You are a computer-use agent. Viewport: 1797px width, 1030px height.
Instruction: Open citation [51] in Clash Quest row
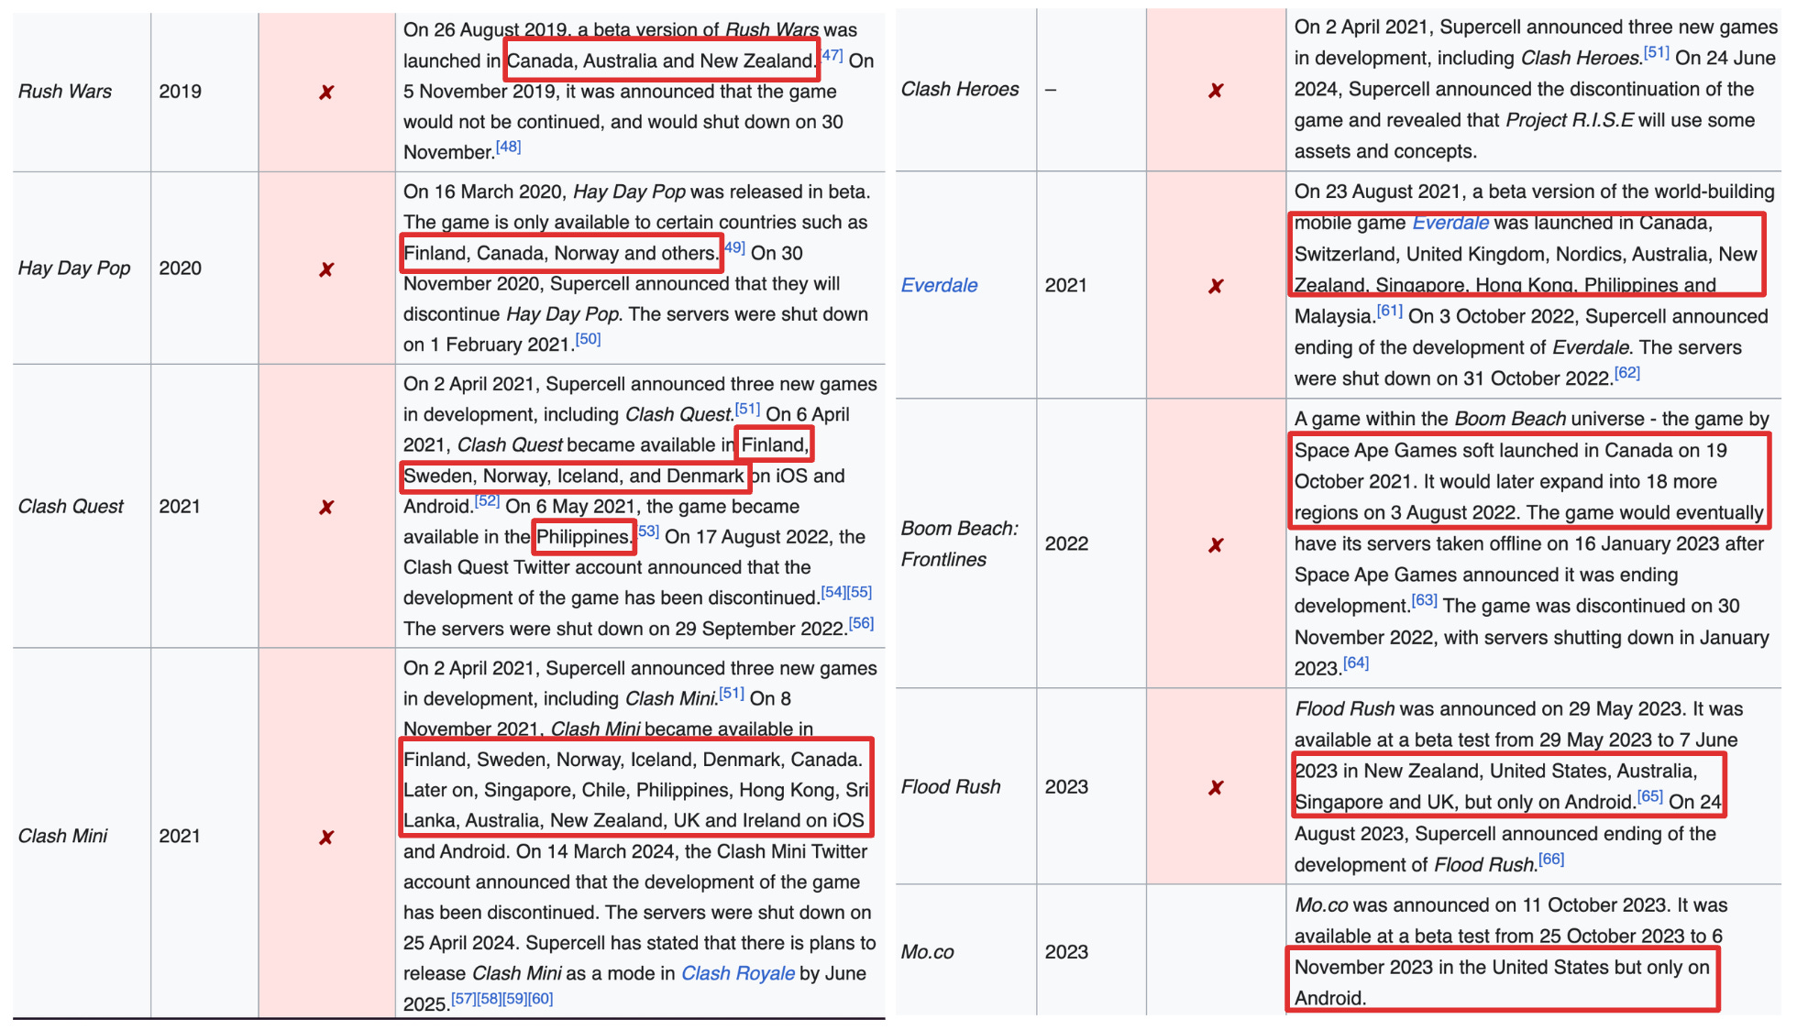pos(747,409)
